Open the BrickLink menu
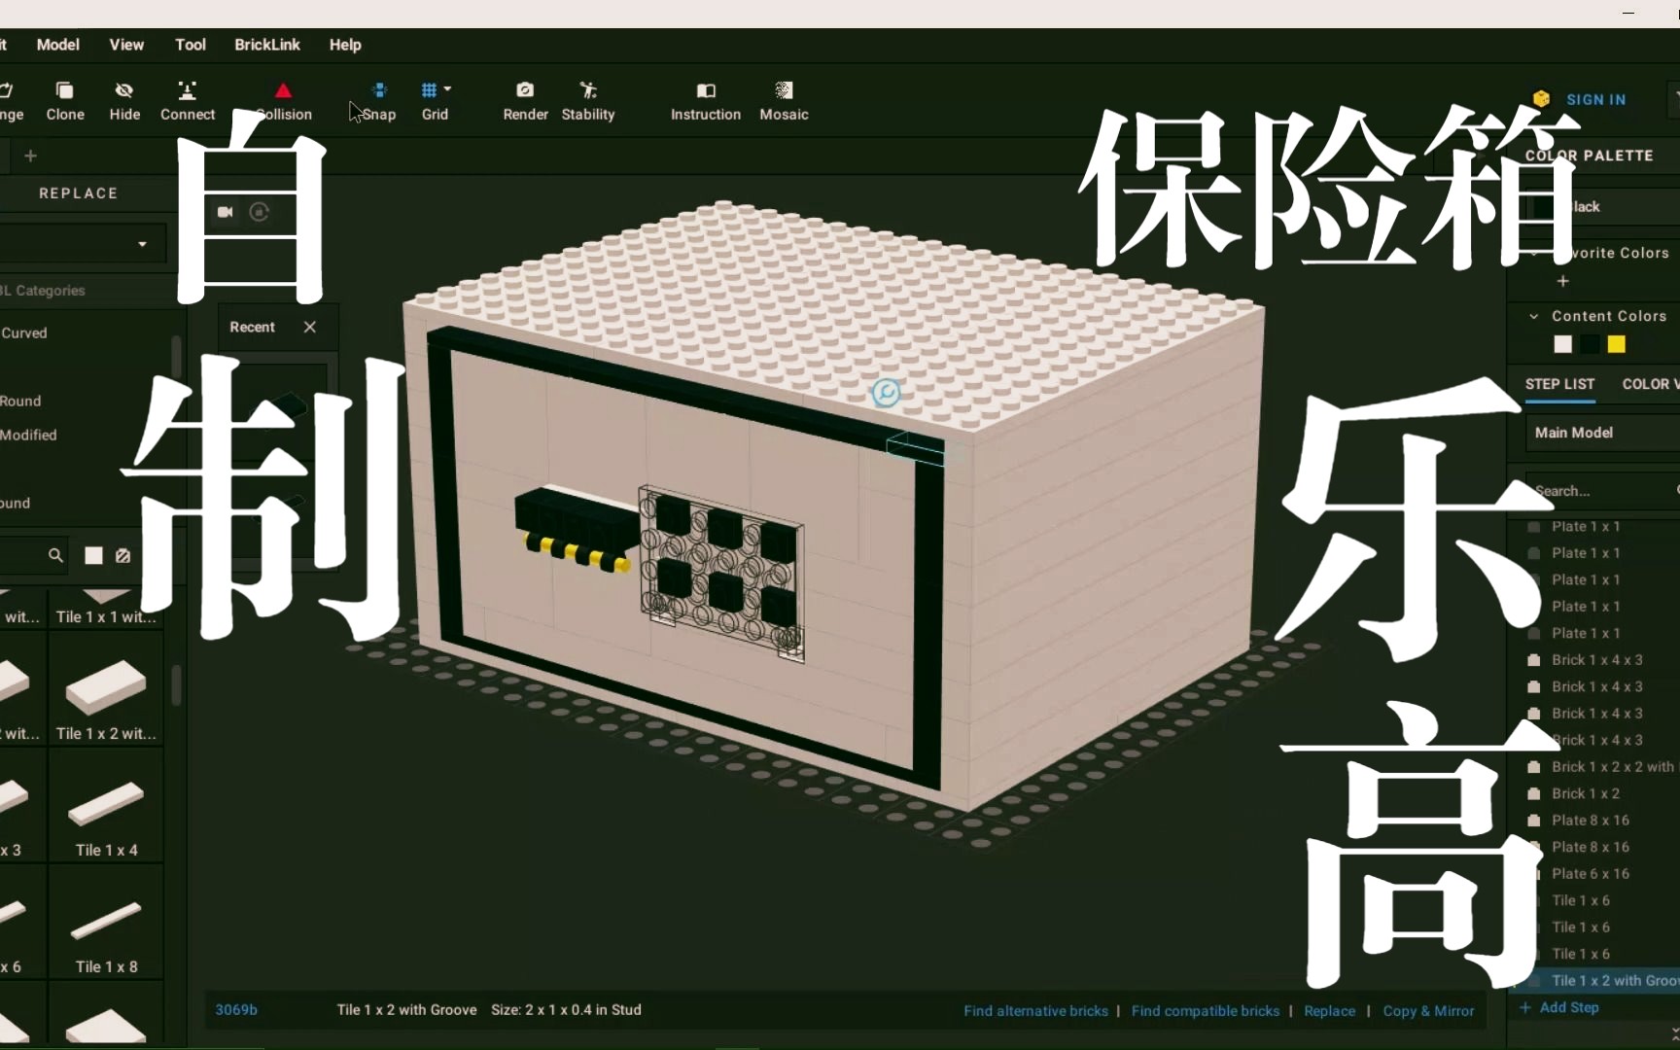Image resolution: width=1680 pixels, height=1050 pixels. click(267, 45)
